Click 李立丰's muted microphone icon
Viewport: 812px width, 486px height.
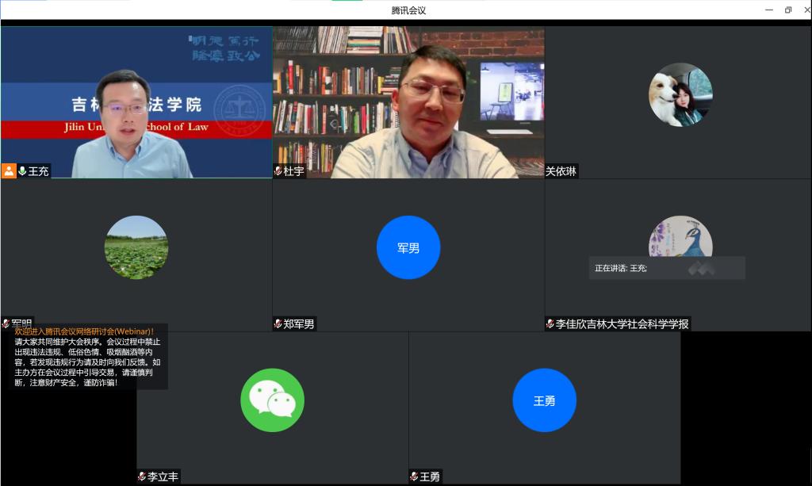click(141, 476)
